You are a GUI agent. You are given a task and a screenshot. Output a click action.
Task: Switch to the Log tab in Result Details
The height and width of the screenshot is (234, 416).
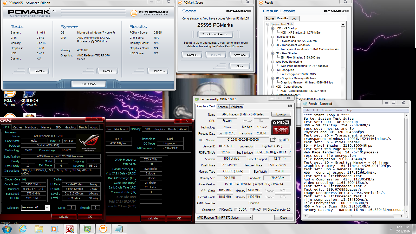(294, 18)
